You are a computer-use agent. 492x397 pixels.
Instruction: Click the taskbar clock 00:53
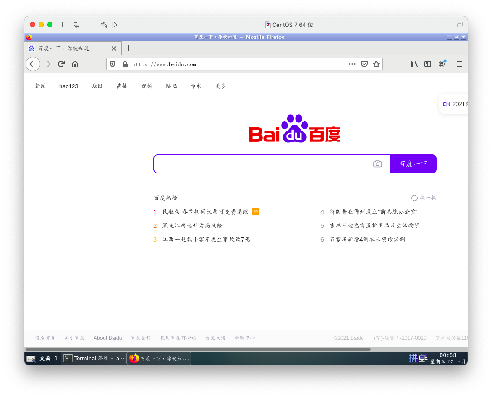click(x=448, y=355)
